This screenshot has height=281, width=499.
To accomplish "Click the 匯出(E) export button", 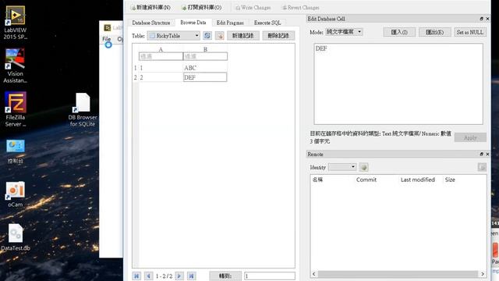I will pos(435,32).
